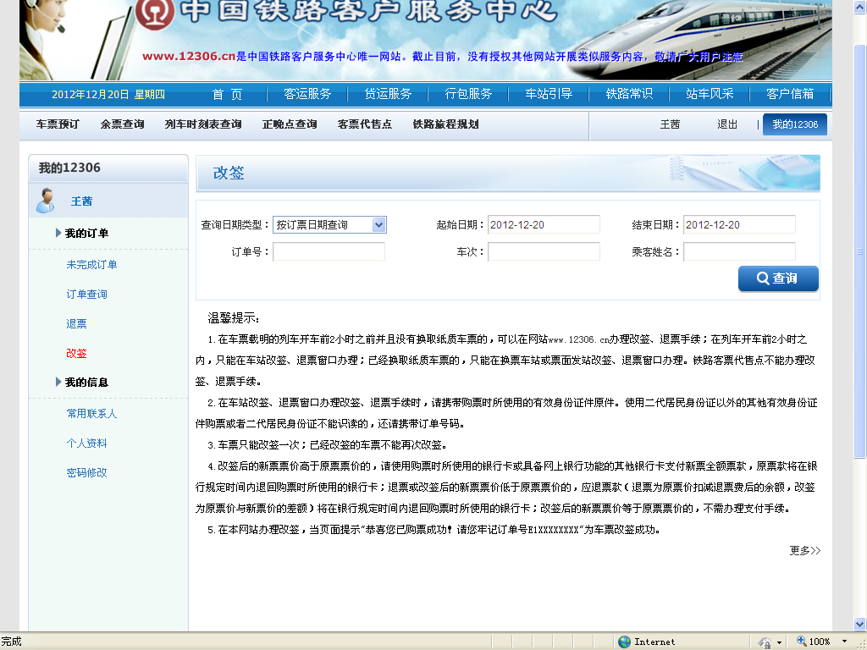Click the security padlock status icon
Screen dimensions: 867x650
coord(765,642)
